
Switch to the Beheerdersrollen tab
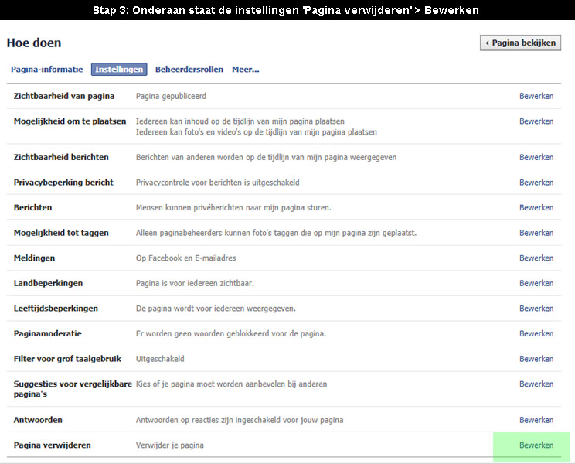189,70
